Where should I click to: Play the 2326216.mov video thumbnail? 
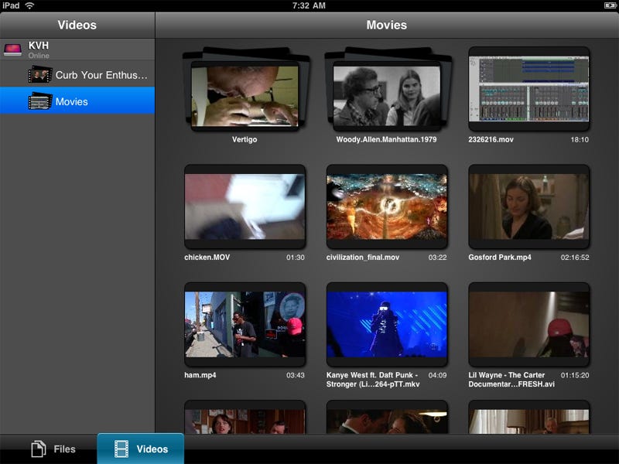pos(529,89)
